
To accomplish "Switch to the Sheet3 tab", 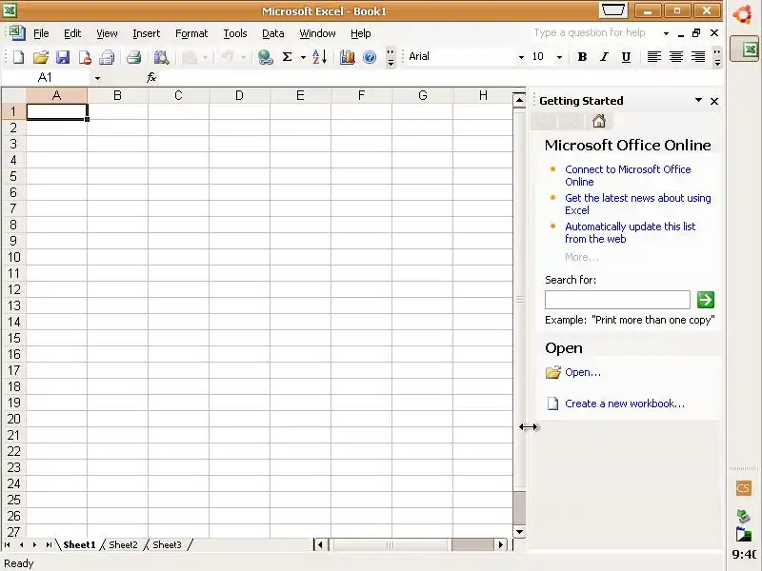I will [167, 544].
